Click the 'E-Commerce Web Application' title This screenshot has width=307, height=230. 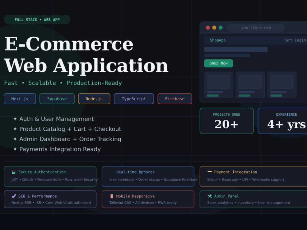[86, 55]
